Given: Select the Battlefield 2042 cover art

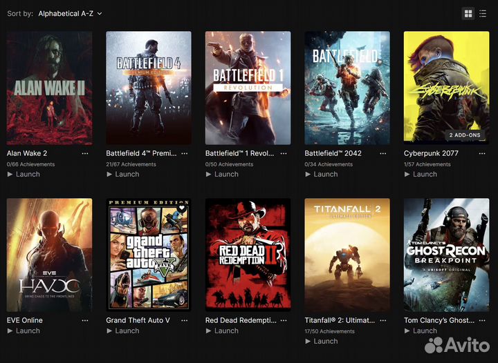Looking at the screenshot, I should coord(347,88).
